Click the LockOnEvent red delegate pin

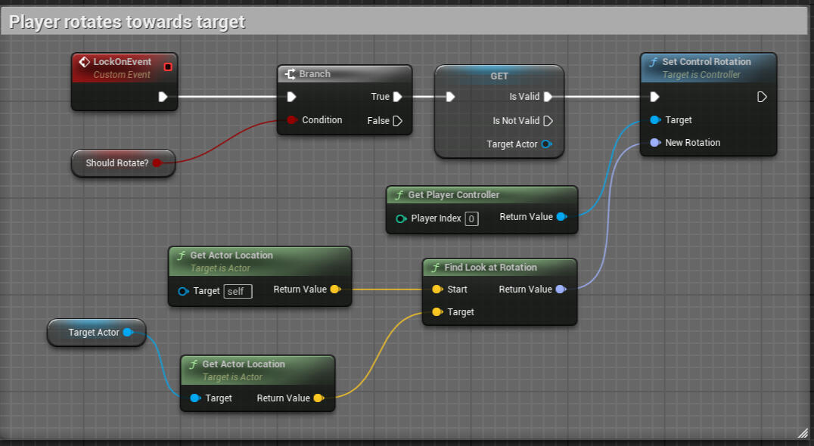coord(168,67)
